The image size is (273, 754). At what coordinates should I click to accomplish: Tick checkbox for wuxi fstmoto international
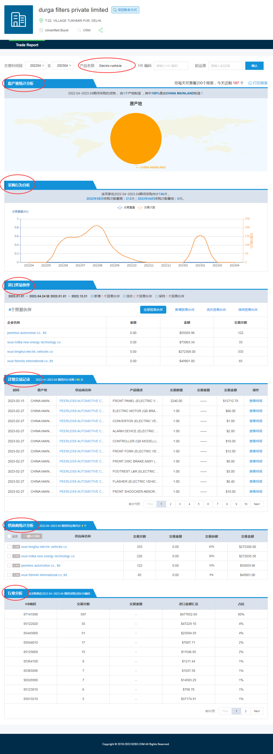point(9,575)
